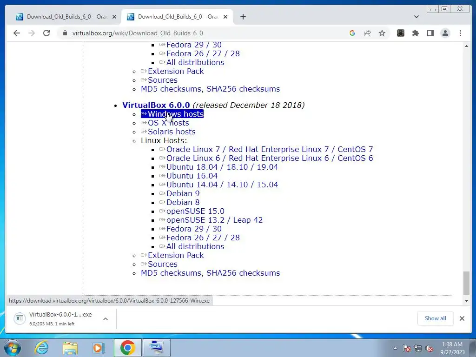The height and width of the screenshot is (357, 476).
Task: Open bottom SHA256 checksums link
Action: coord(243,272)
